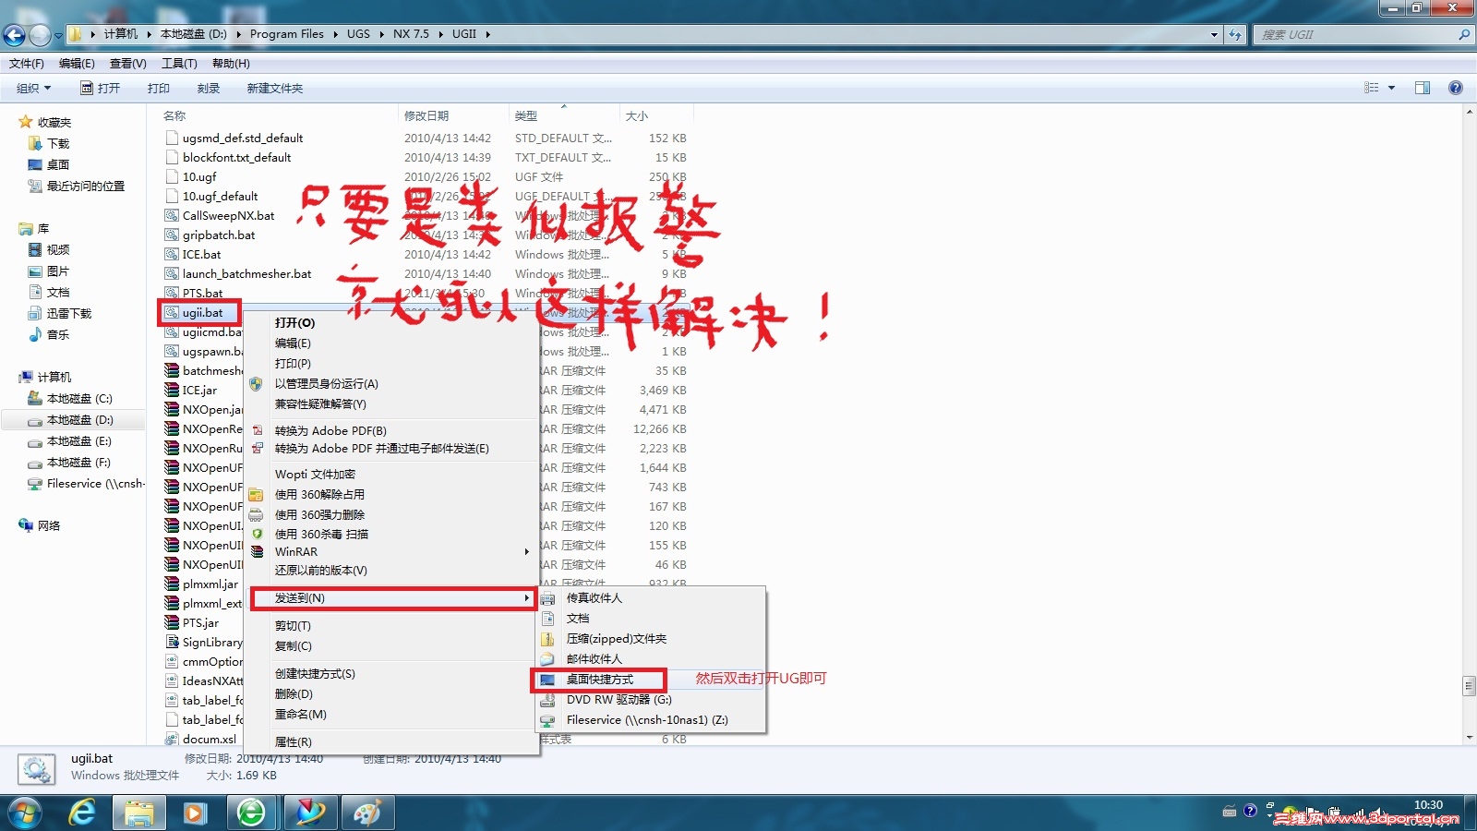Open the address bar history dropdown
This screenshot has height=831, width=1477.
point(1214,34)
